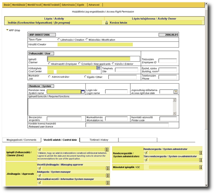Click the Munkaállomás / Workstation no. field

tap(116, 119)
